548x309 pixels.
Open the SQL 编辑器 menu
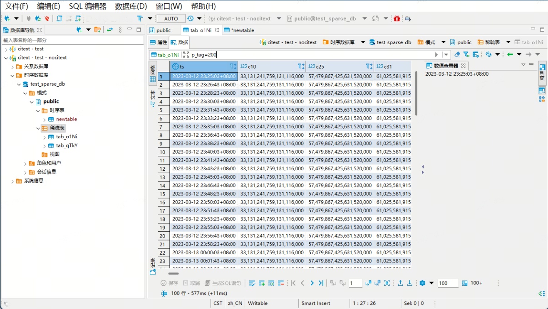(x=87, y=6)
